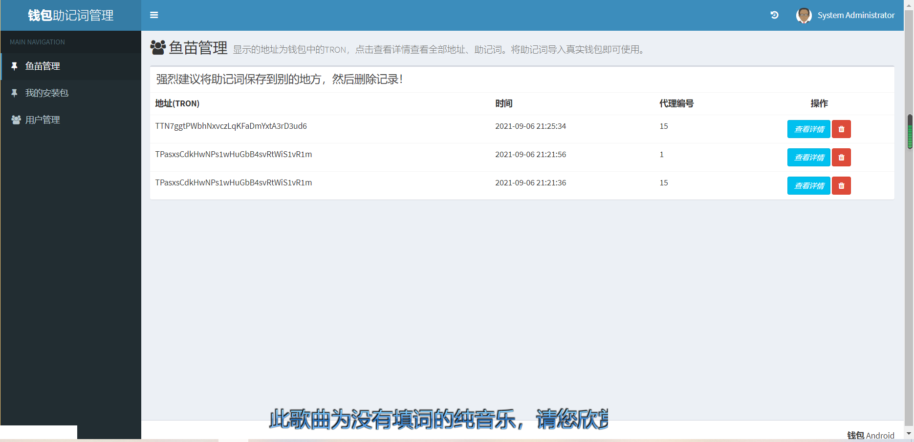Click the pin icon beside 我的安装包
Image resolution: width=914 pixels, height=442 pixels.
pyautogui.click(x=15, y=93)
